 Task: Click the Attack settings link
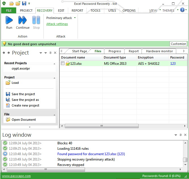[57, 24]
